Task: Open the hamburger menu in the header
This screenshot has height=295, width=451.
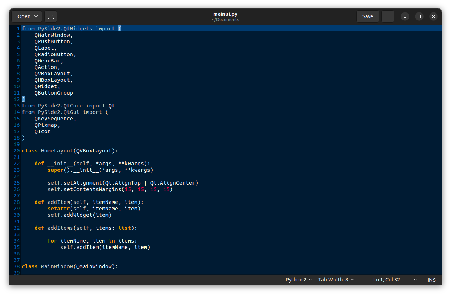Action: click(x=387, y=16)
